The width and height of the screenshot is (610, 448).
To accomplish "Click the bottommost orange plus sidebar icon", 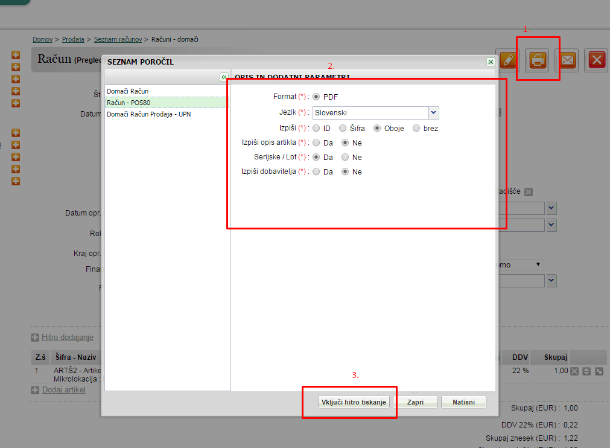I will pyautogui.click(x=16, y=181).
